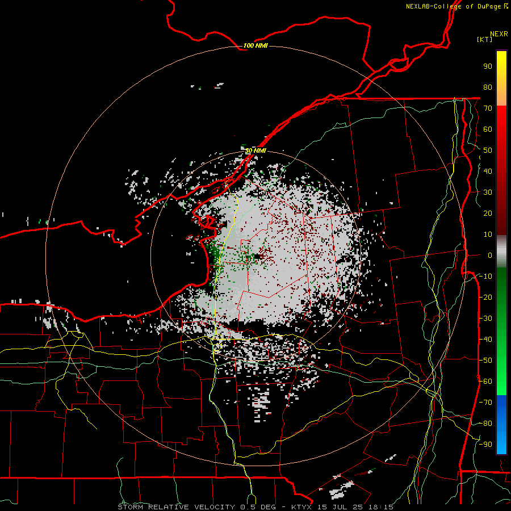This screenshot has width=511, height=511.
Task: Select the 50 value on the velocity scale
Action: 488,150
